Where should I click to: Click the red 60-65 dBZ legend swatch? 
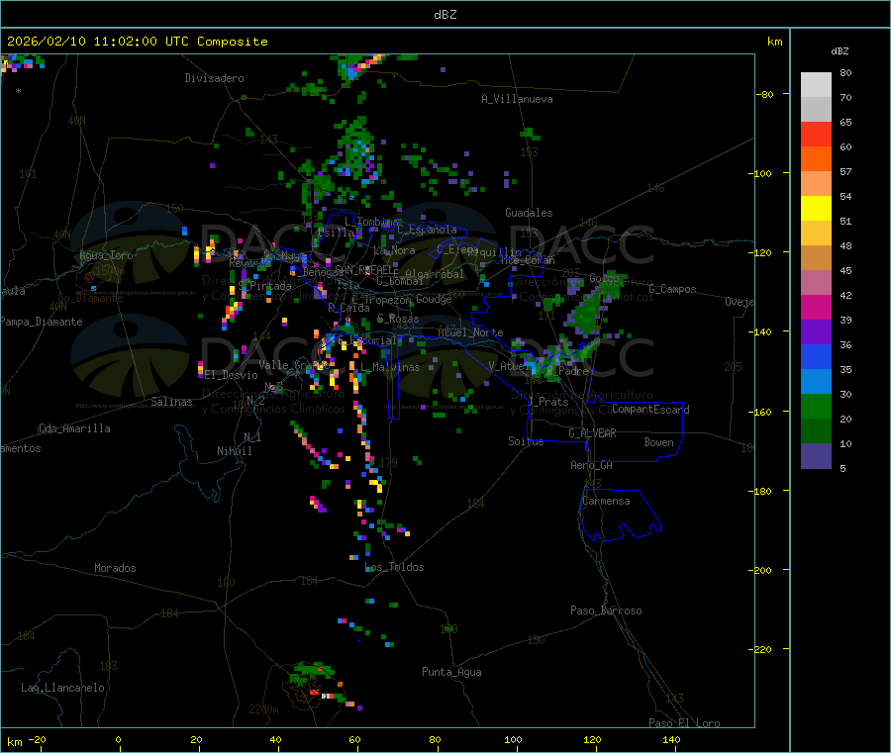[x=816, y=134]
